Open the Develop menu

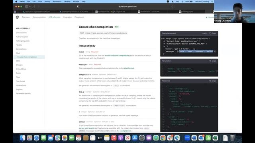coord(67,2)
